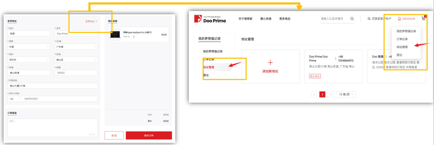This screenshot has height=145, width=434.
Task: Click the 返回 button
Action: 114,135
